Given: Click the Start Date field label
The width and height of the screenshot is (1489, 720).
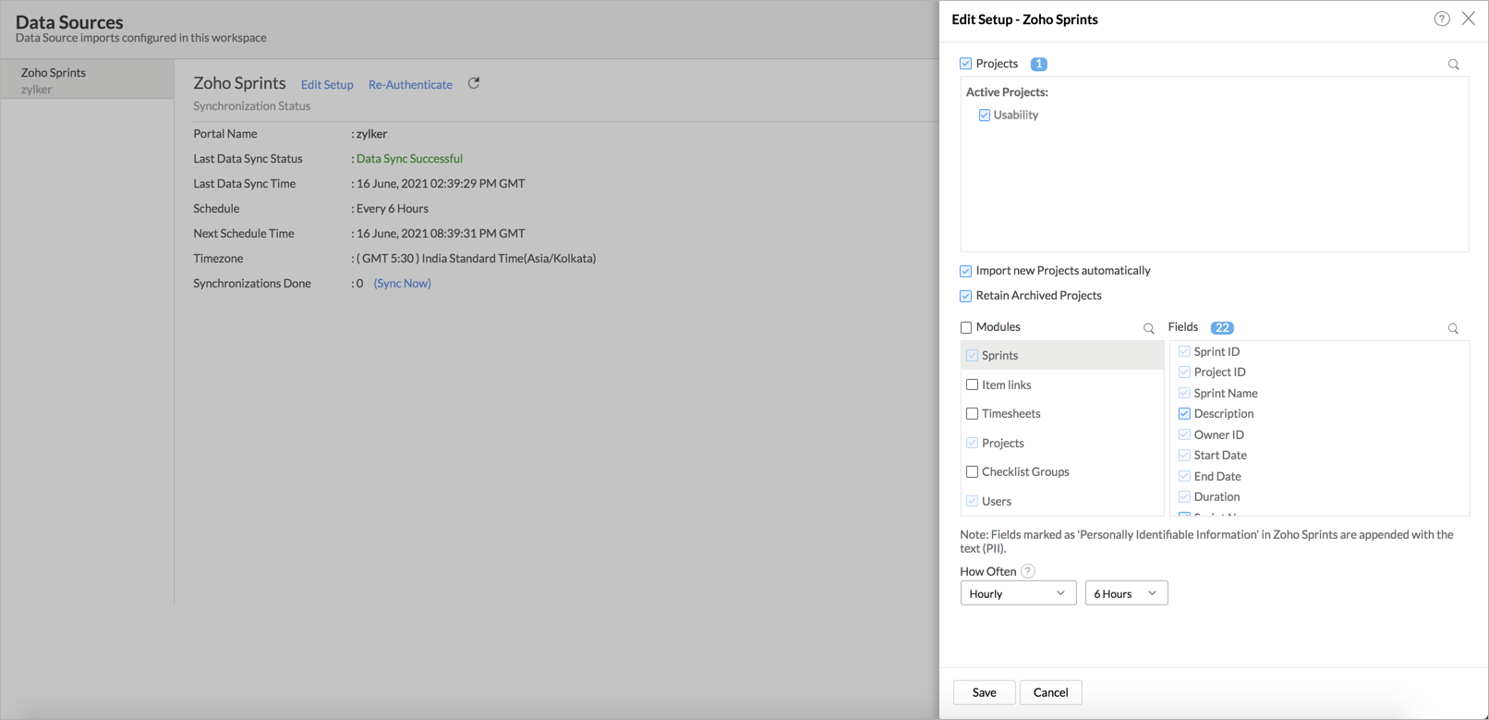Looking at the screenshot, I should 1220,455.
